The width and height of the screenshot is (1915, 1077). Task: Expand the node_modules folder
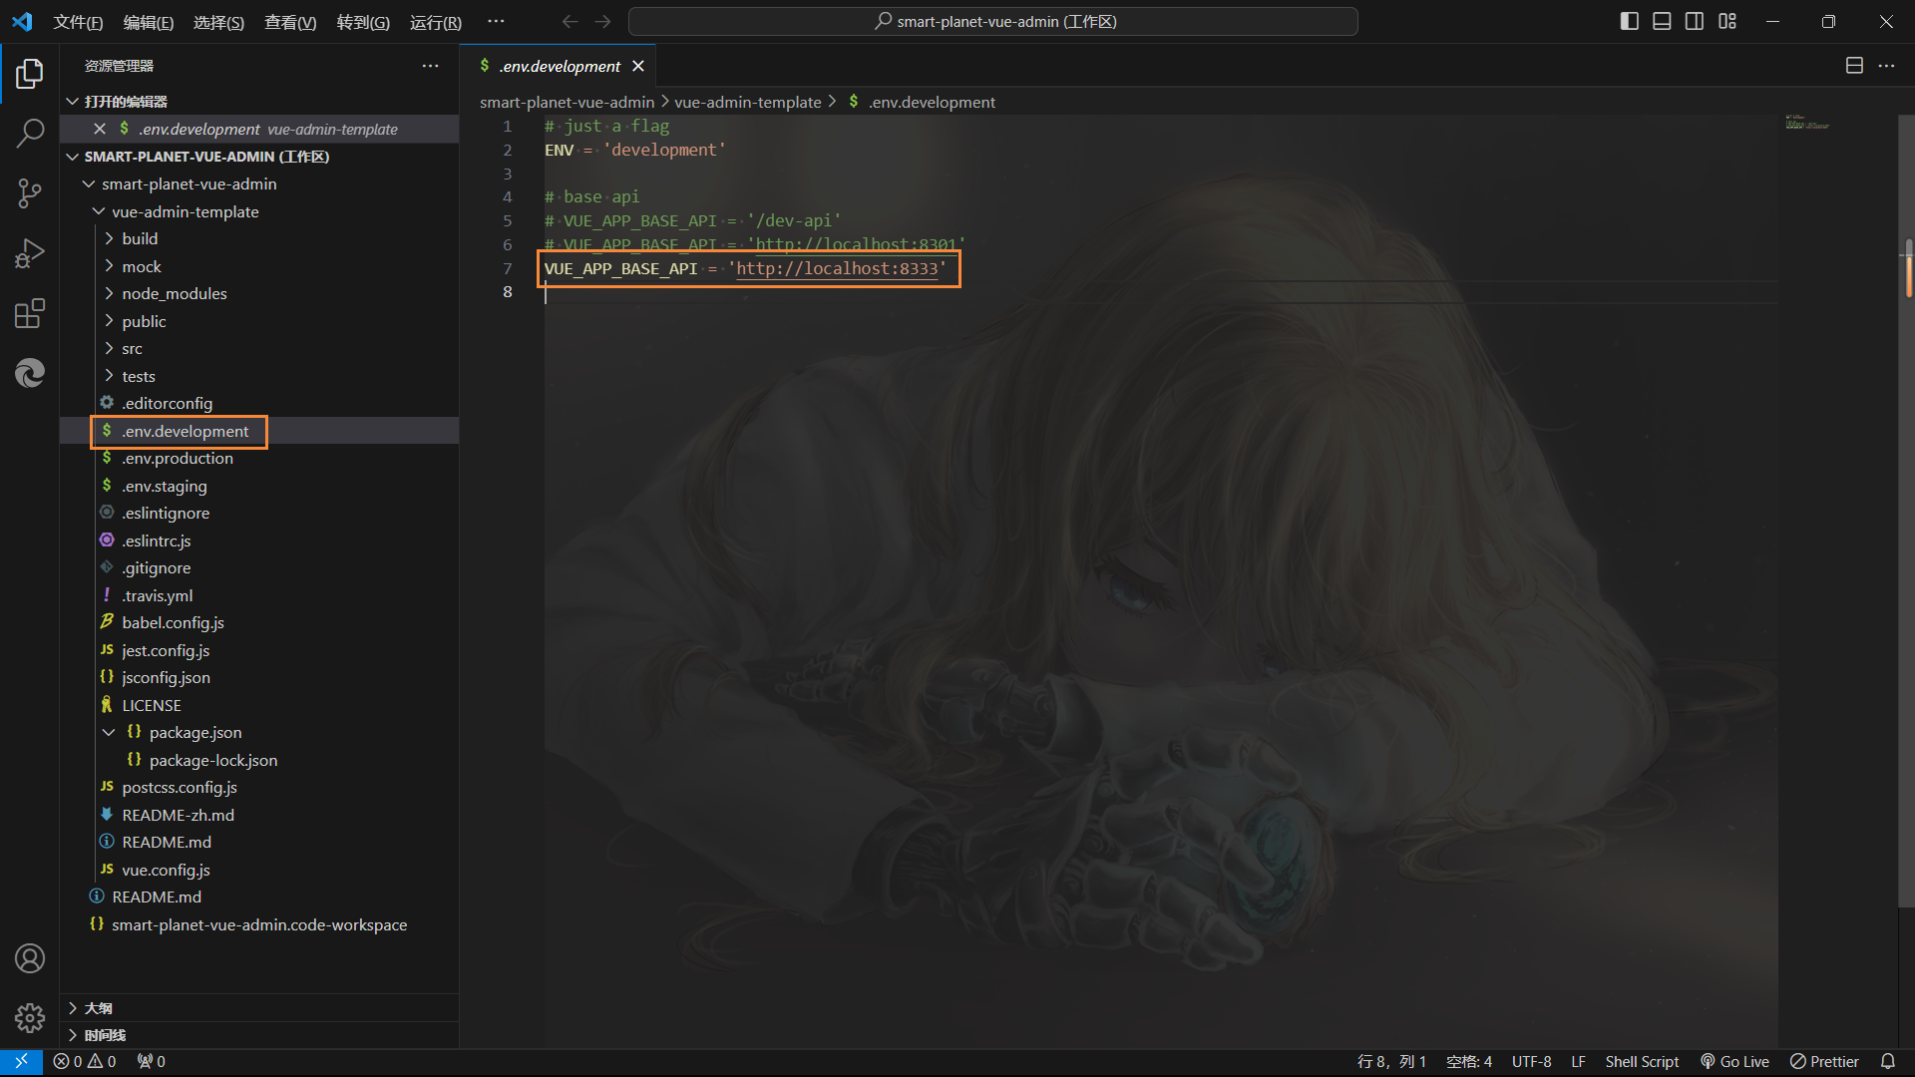[174, 294]
